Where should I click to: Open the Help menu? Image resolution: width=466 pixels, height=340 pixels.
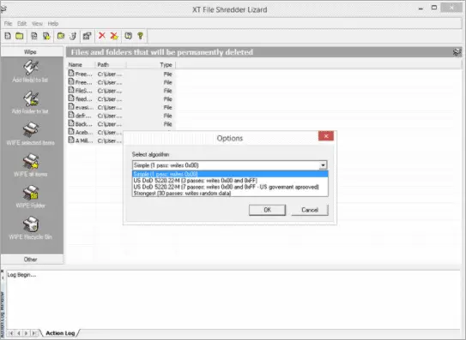click(53, 23)
